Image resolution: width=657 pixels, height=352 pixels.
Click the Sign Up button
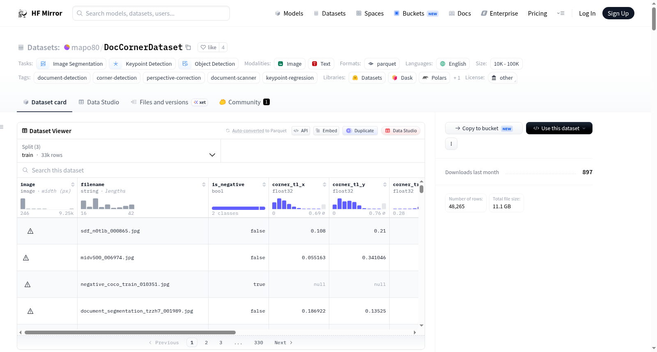tap(618, 14)
